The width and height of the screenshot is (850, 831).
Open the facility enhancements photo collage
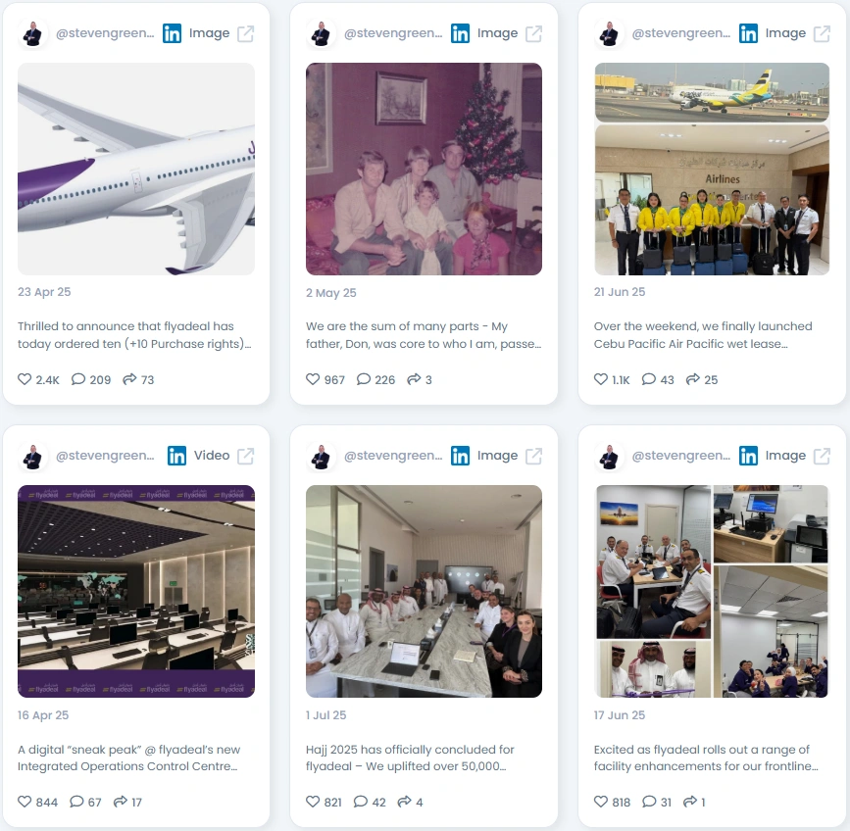point(712,591)
